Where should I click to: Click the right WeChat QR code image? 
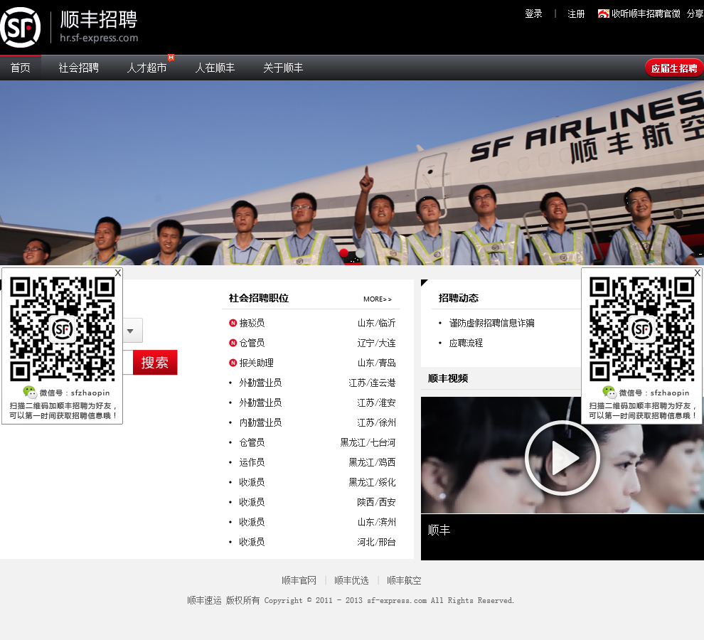(x=641, y=329)
